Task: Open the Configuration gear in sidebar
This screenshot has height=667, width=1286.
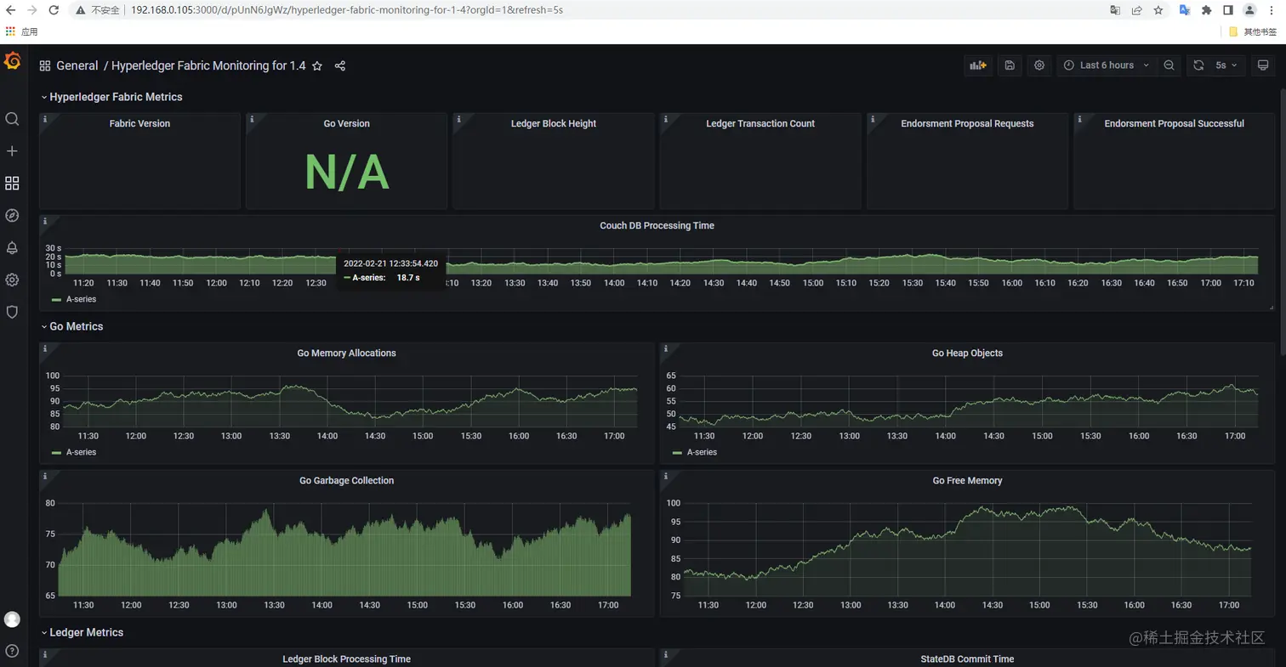Action: pos(12,280)
